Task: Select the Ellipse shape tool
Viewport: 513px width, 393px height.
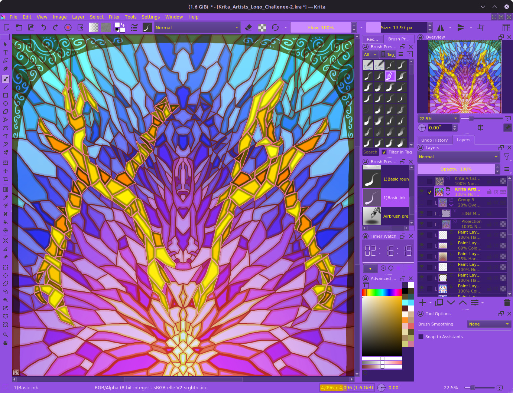Action: click(x=6, y=103)
